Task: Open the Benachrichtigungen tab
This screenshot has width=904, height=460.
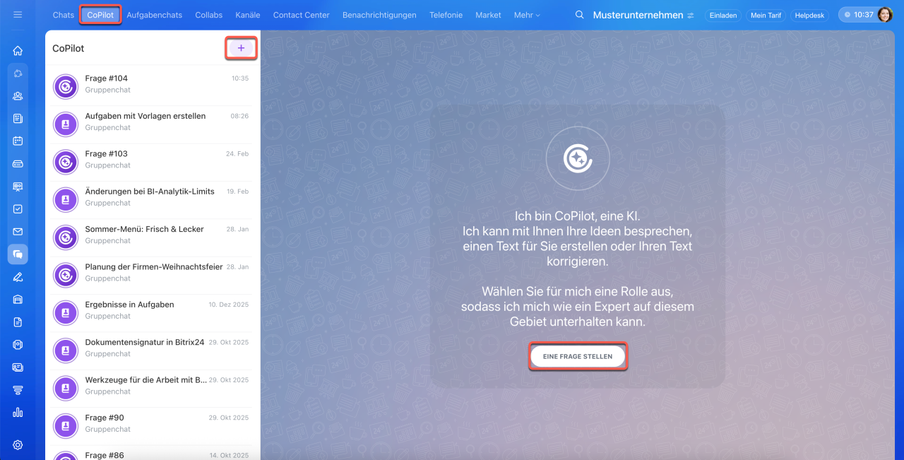Action: (379, 15)
